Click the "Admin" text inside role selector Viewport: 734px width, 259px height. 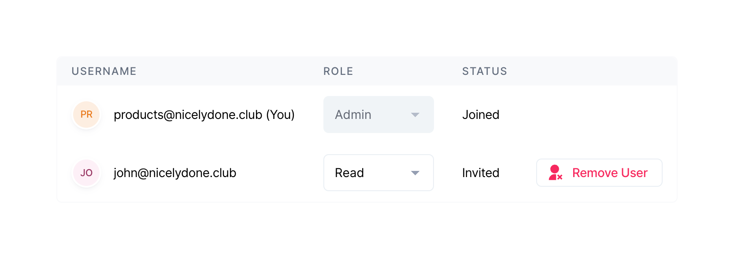pyautogui.click(x=353, y=115)
